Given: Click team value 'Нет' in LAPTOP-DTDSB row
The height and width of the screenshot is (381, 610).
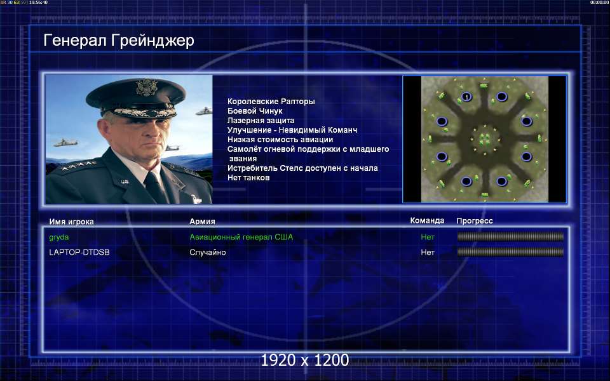Looking at the screenshot, I should (x=428, y=252).
